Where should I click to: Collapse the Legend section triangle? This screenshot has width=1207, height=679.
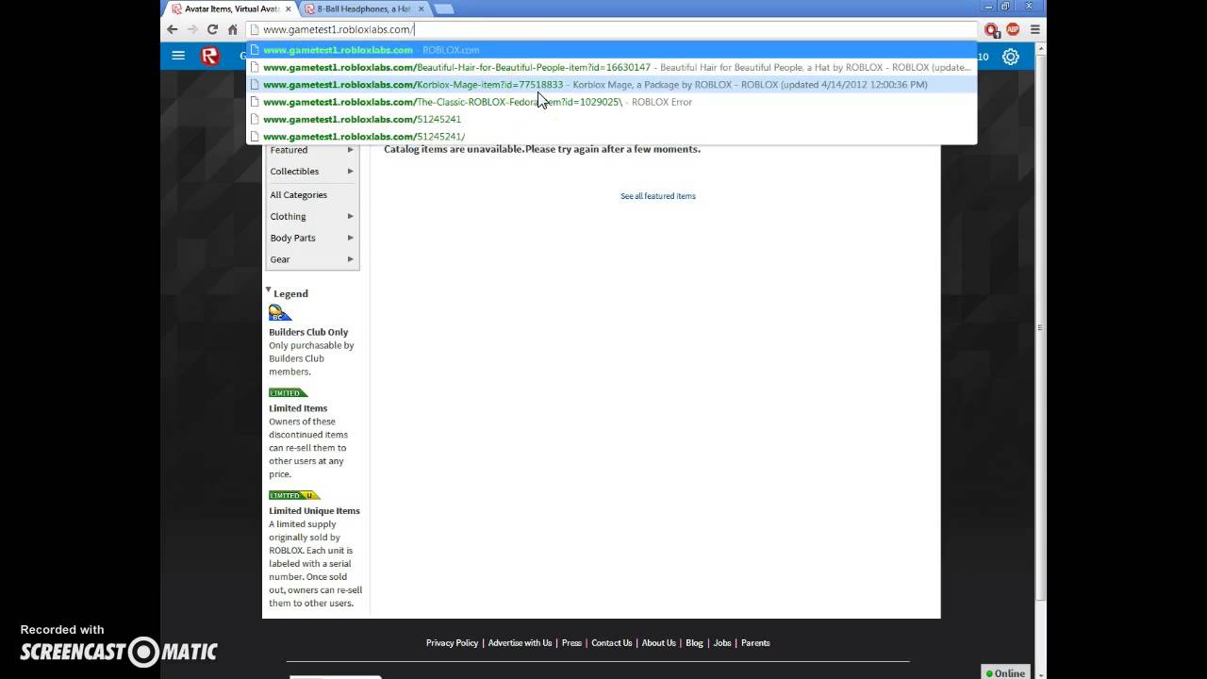(269, 290)
